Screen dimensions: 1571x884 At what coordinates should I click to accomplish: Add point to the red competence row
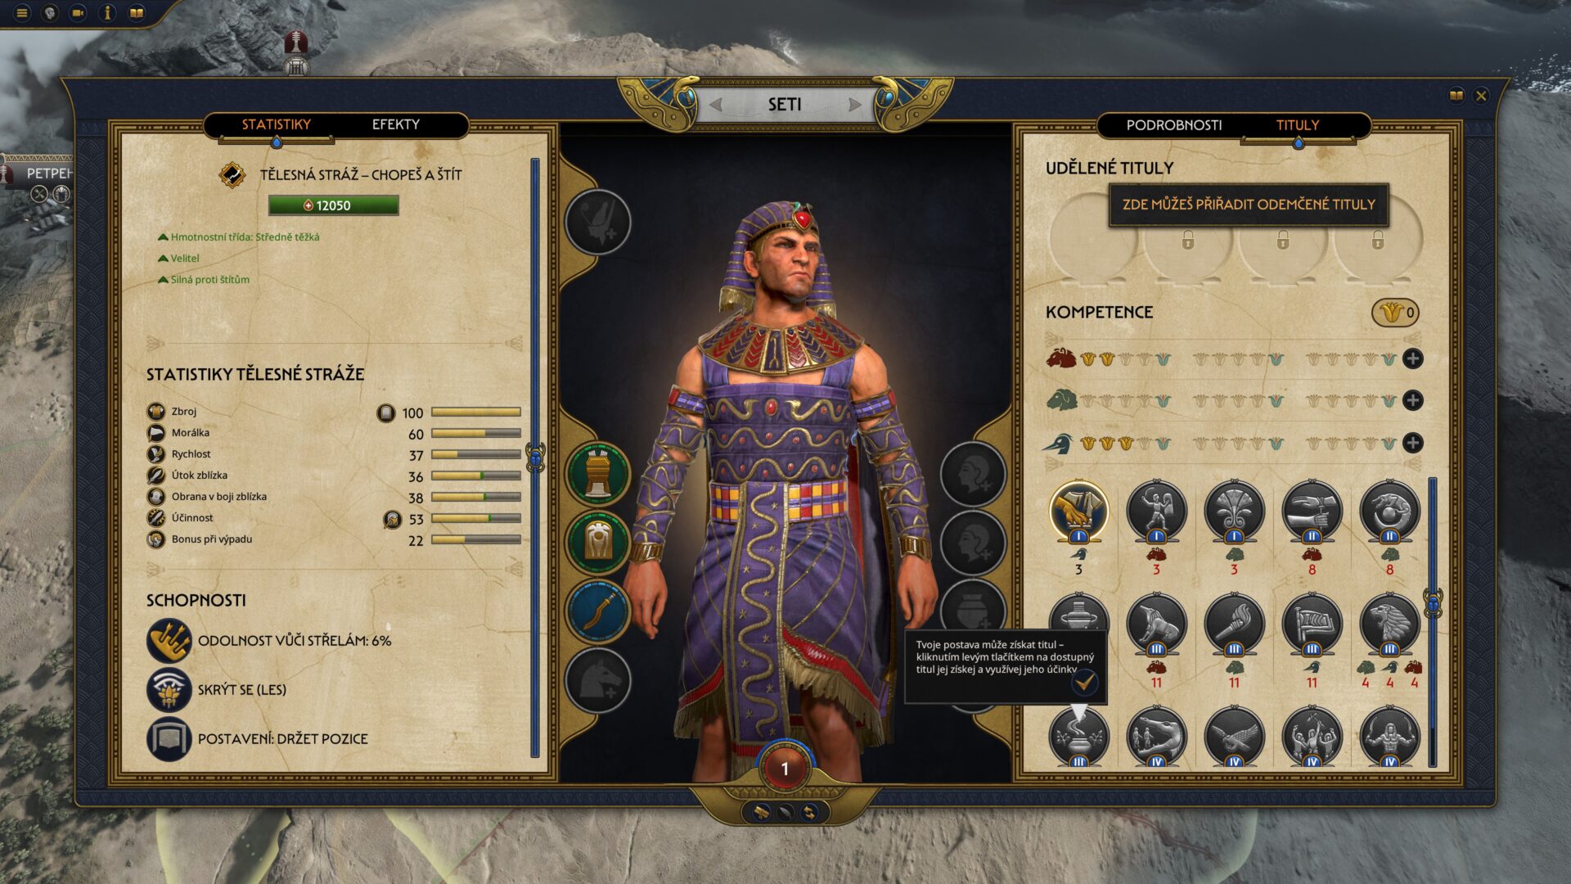(1412, 359)
